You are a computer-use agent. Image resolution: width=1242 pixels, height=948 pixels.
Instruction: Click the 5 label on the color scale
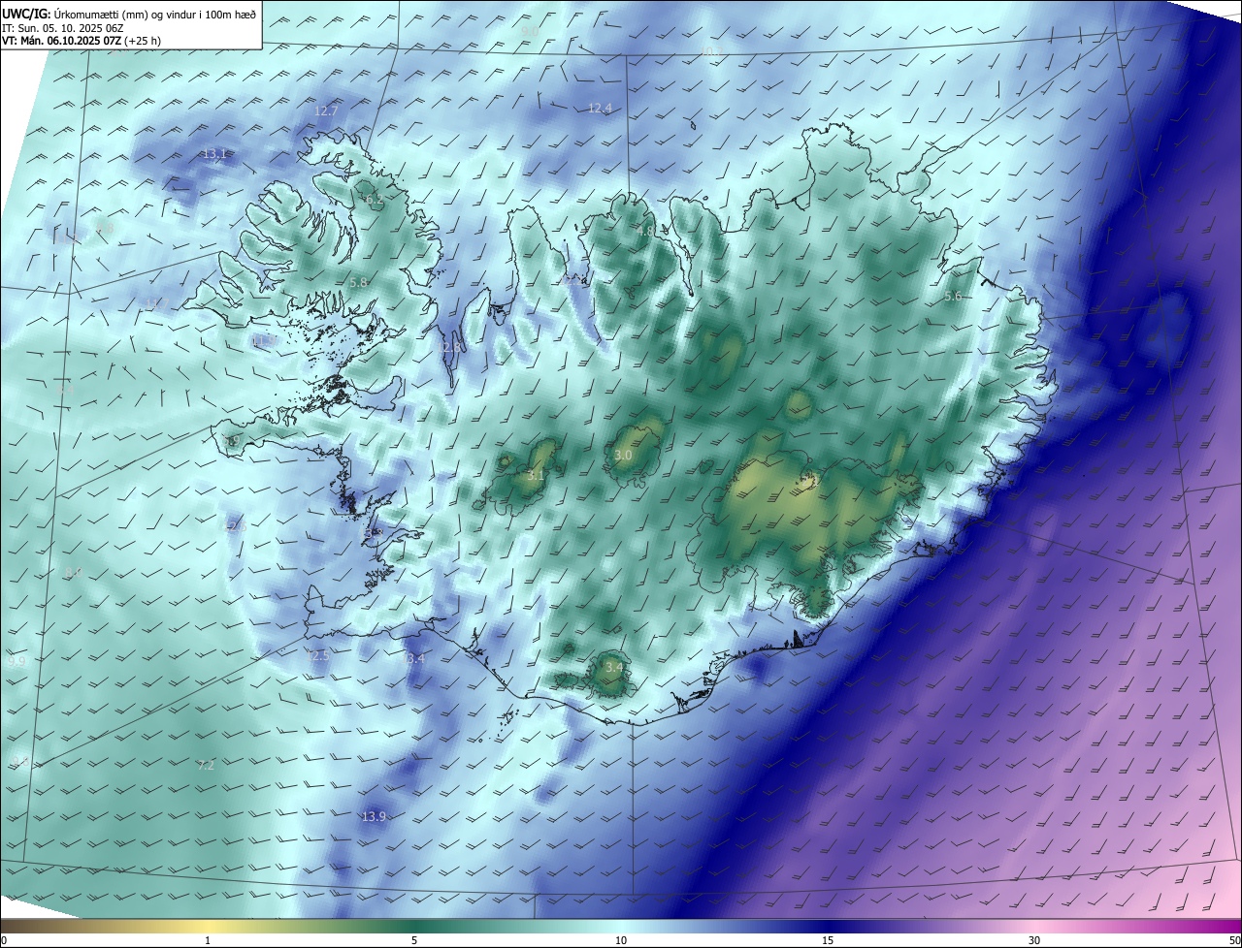point(414,940)
